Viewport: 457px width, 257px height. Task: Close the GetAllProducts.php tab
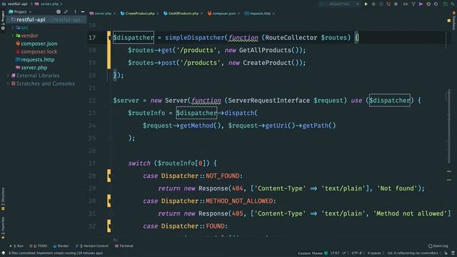(x=201, y=14)
